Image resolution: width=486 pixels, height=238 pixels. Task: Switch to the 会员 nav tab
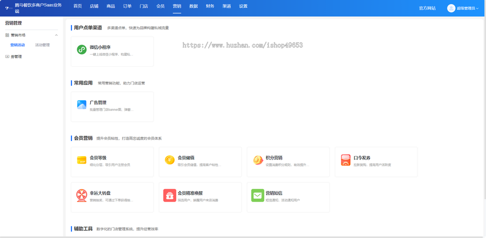(160, 6)
